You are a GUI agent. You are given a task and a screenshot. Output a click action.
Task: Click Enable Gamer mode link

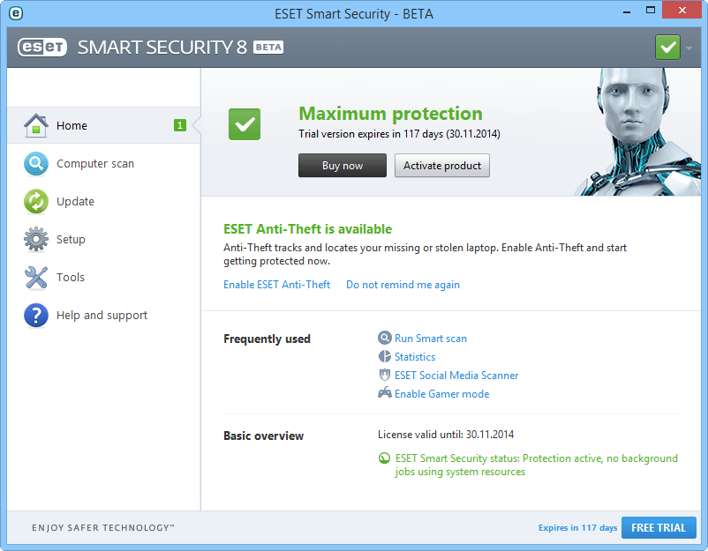(x=442, y=394)
